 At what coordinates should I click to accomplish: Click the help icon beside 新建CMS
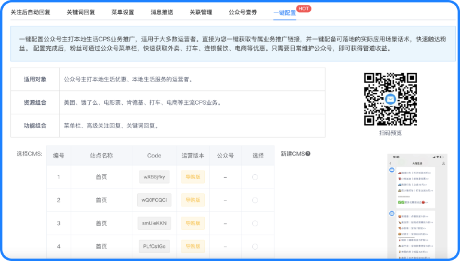[308, 154]
